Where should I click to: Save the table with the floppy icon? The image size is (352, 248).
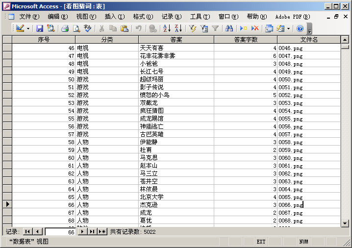(x=40, y=28)
